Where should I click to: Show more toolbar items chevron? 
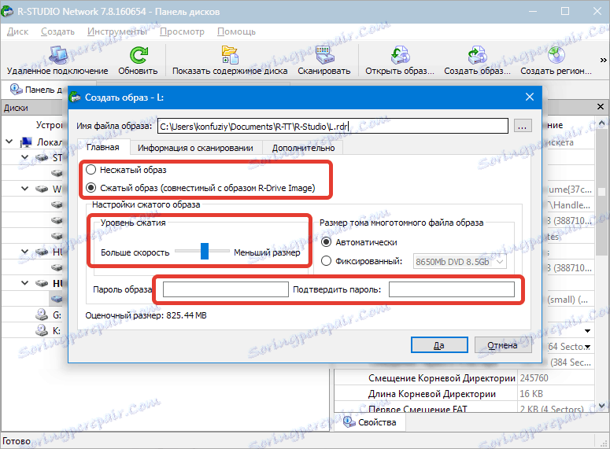point(603,61)
